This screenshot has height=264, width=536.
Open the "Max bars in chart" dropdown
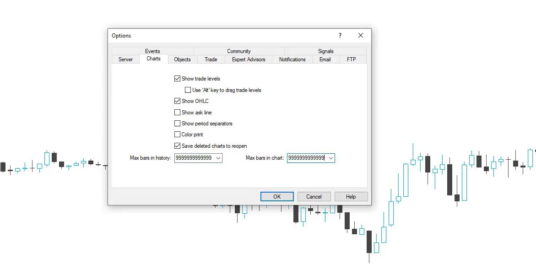pyautogui.click(x=331, y=158)
